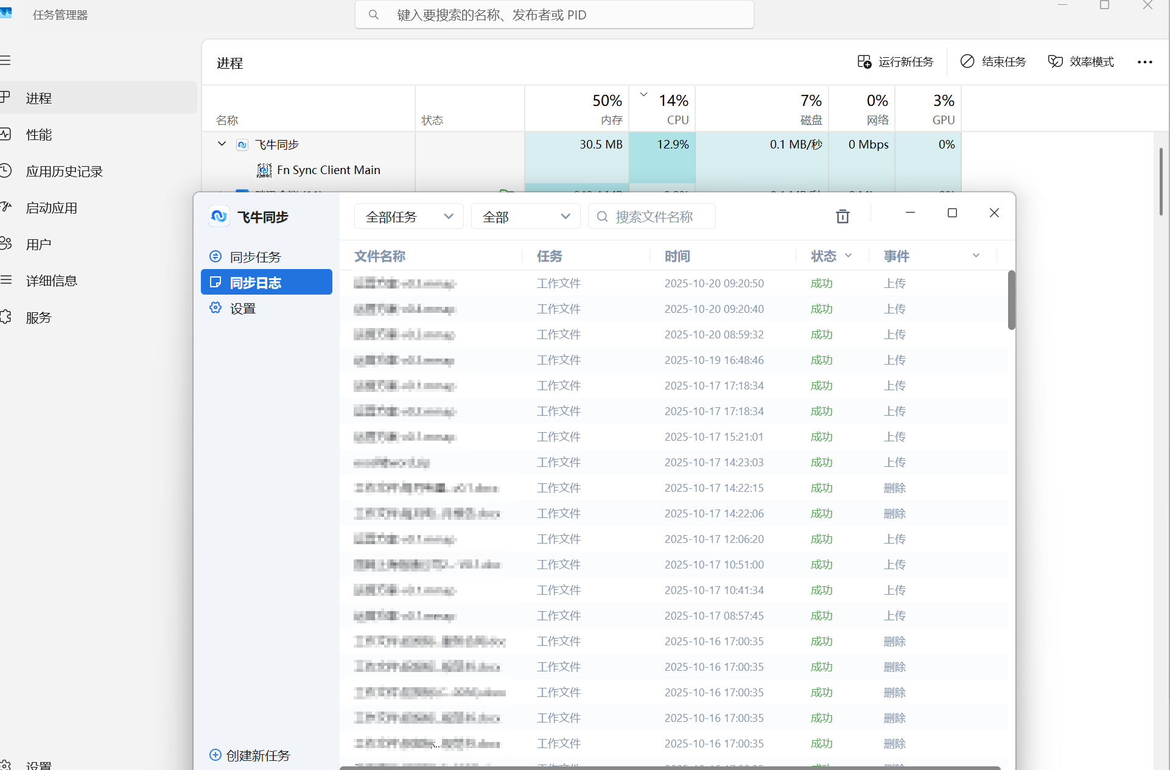Click the trash icon to clear sync logs
This screenshot has width=1170, height=770.
pos(842,216)
